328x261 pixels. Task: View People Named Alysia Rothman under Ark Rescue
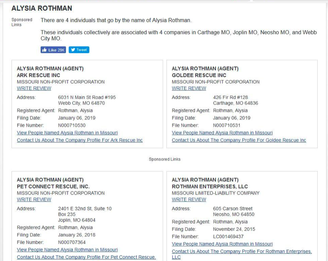[67, 133]
